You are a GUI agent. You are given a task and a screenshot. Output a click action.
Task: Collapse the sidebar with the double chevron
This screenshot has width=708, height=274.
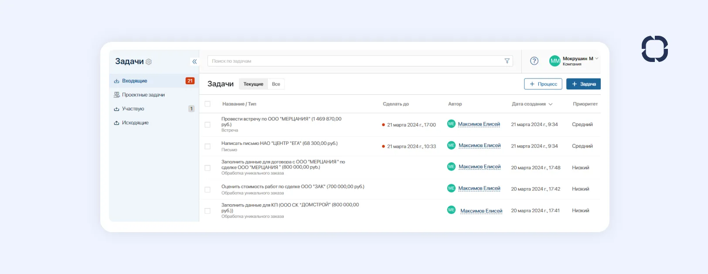pos(194,62)
